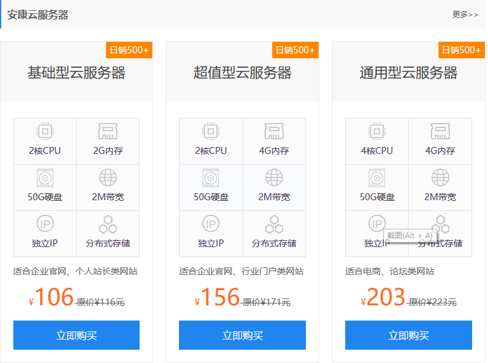
Task: Click the 日销500+ badge on 超值型 card
Action: pyautogui.click(x=295, y=50)
